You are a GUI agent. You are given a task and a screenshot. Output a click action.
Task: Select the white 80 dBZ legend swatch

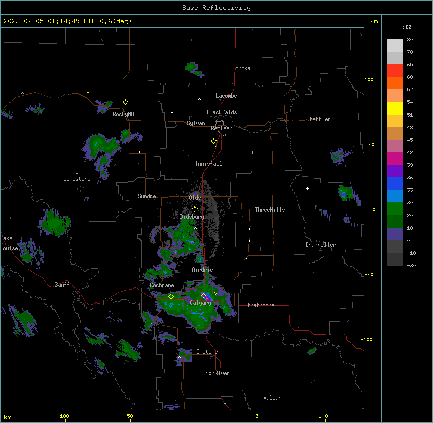click(x=395, y=46)
